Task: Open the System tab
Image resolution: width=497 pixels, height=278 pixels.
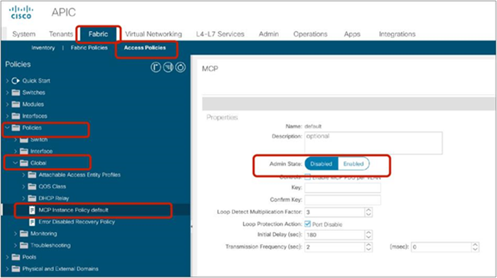Action: 24,34
